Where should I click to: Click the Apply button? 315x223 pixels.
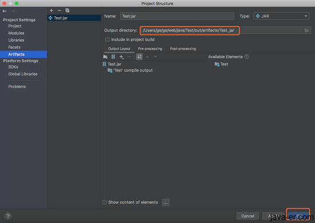[x=273, y=216]
